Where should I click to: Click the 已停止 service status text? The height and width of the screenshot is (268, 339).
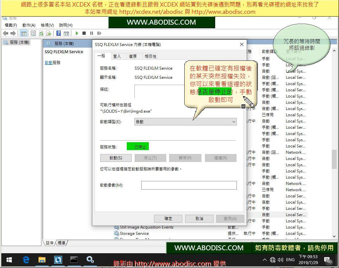[140, 147]
